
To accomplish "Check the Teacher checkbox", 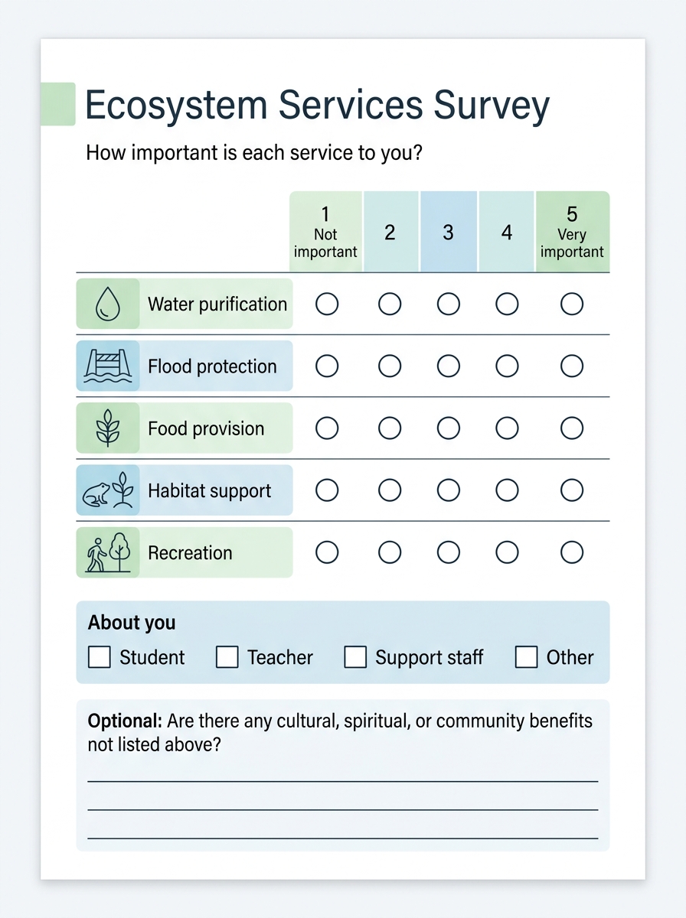I will (227, 657).
